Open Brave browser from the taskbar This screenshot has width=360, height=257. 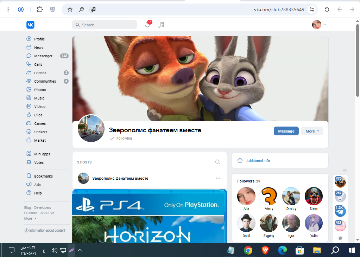(265, 250)
